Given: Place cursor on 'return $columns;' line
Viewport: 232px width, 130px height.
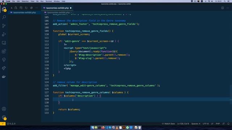Looking at the screenshot, I should pyautogui.click(x=69, y=109).
